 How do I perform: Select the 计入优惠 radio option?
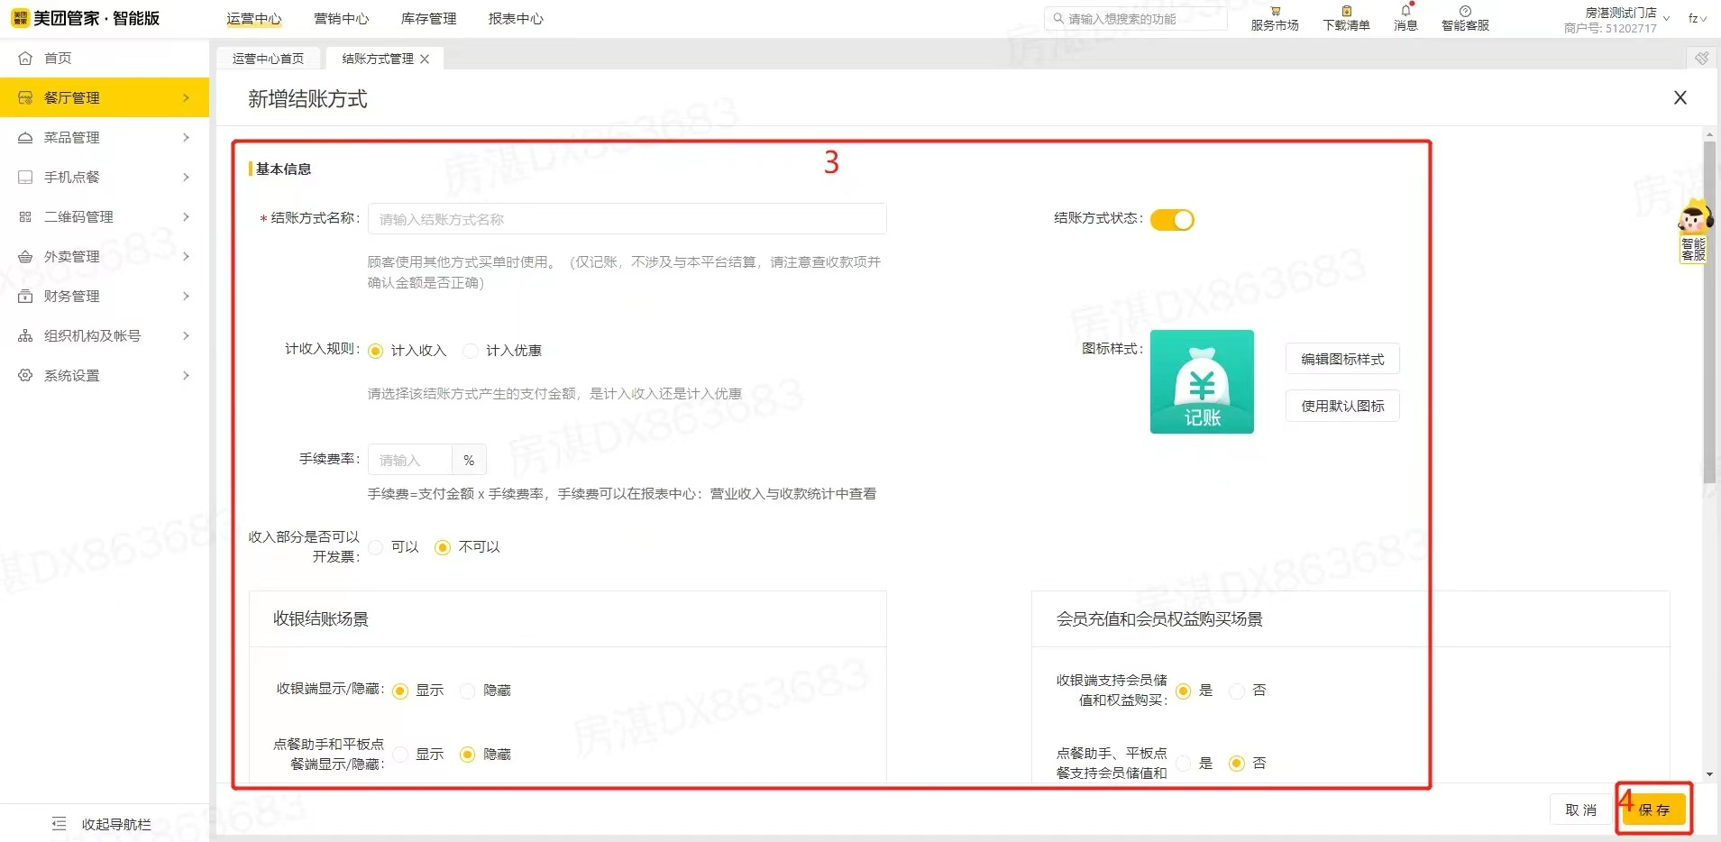(471, 351)
